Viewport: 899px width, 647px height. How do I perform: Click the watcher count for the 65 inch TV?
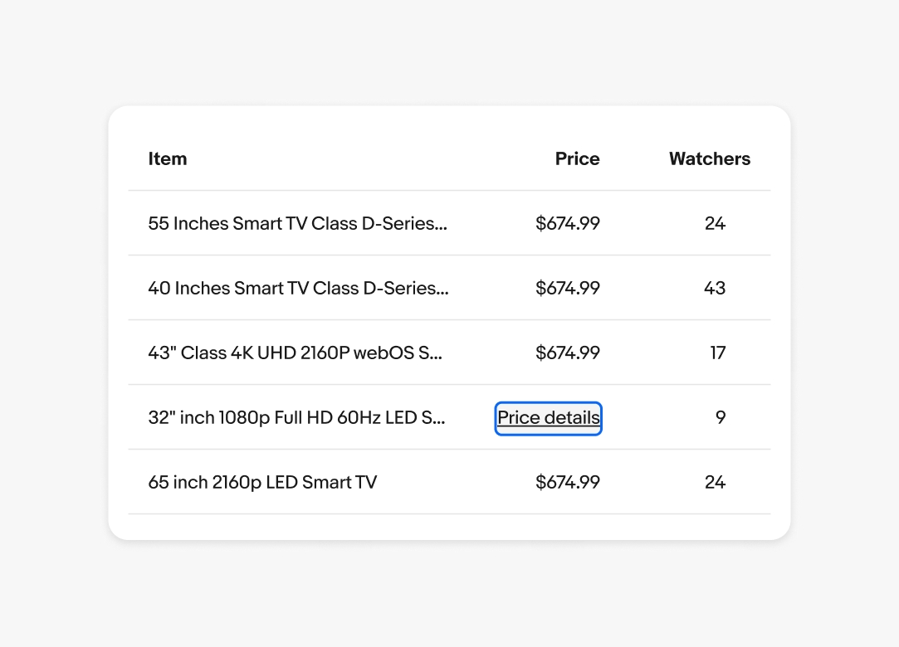coord(715,482)
